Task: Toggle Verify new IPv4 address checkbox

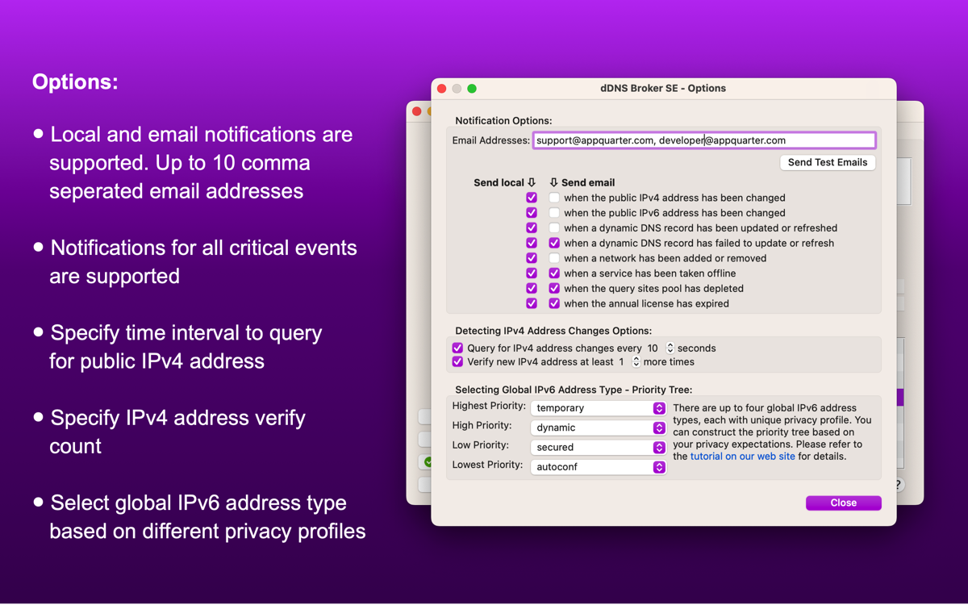Action: click(457, 362)
